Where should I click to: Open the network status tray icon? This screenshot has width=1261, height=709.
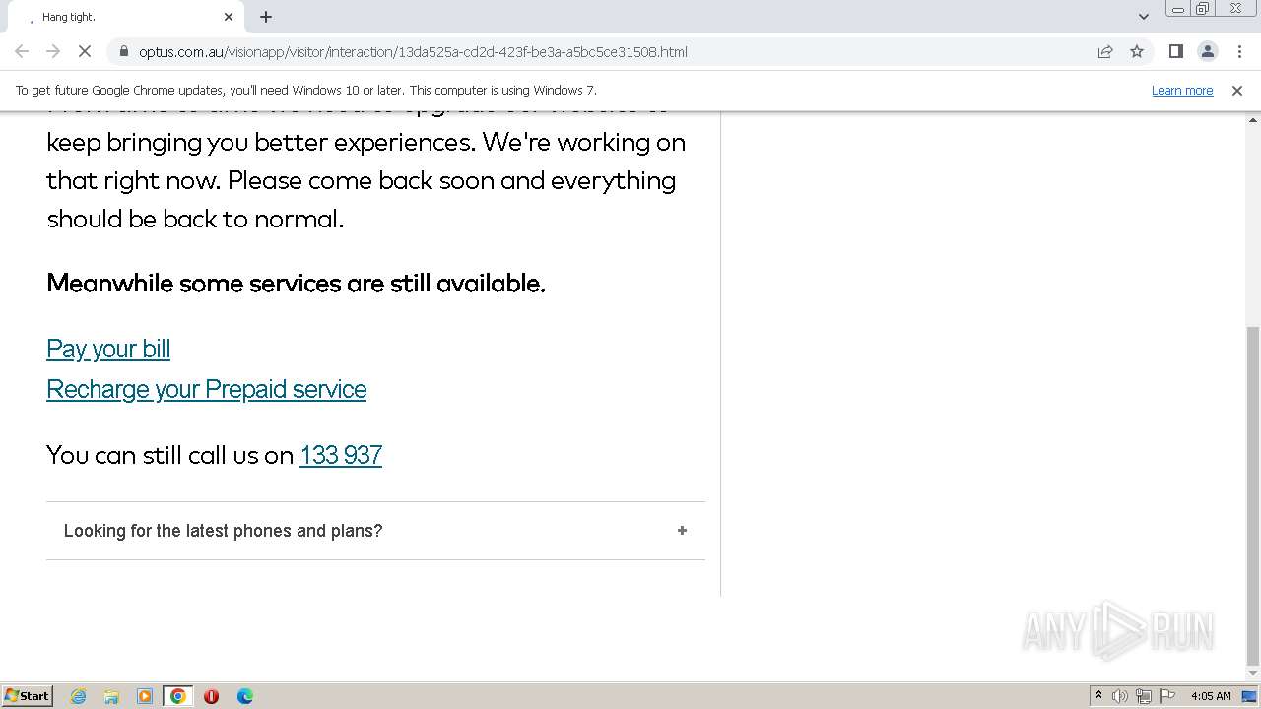click(1144, 696)
